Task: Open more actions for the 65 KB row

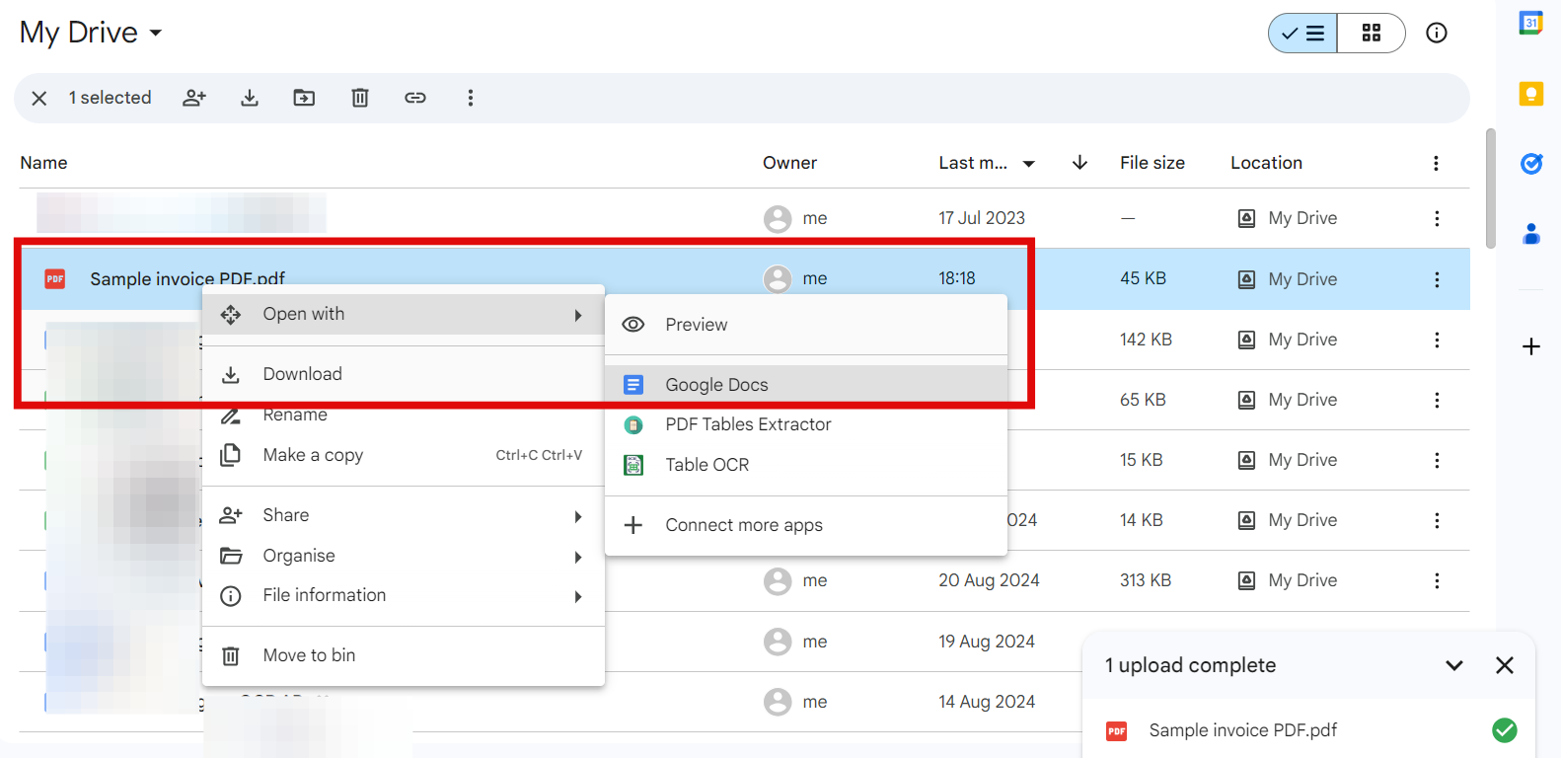Action: (1437, 400)
